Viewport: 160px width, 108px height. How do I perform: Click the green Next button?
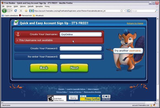pos(74,68)
